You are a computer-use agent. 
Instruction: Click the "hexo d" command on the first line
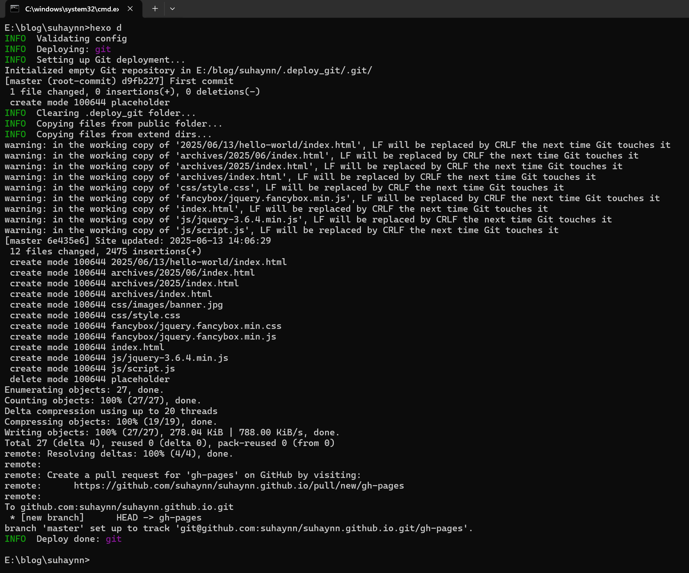coord(106,28)
